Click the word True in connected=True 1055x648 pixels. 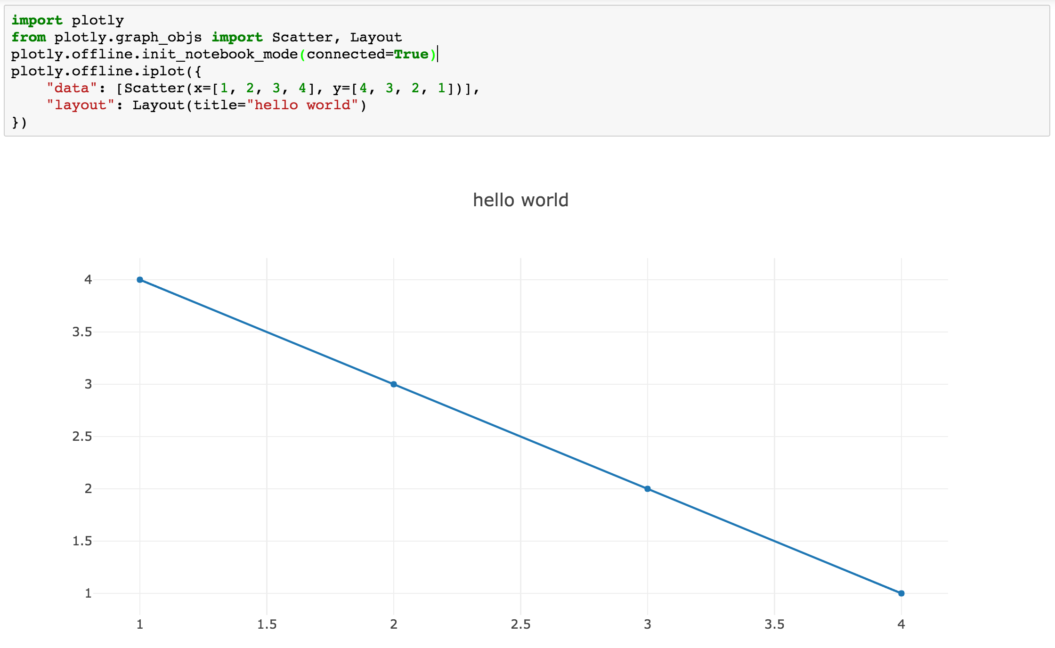pos(411,54)
